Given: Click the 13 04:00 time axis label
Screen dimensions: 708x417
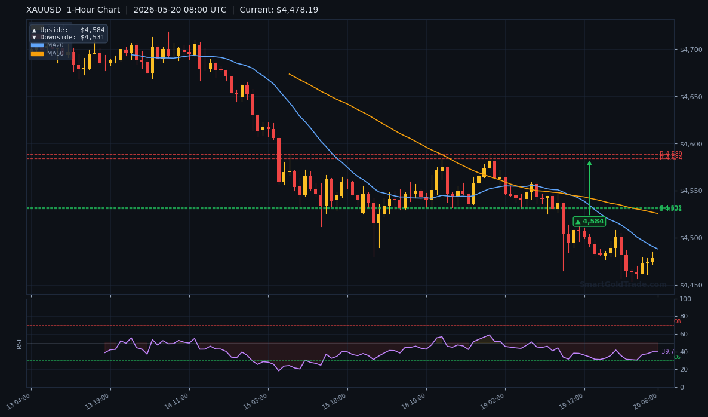Looking at the screenshot, I should pos(19,401).
